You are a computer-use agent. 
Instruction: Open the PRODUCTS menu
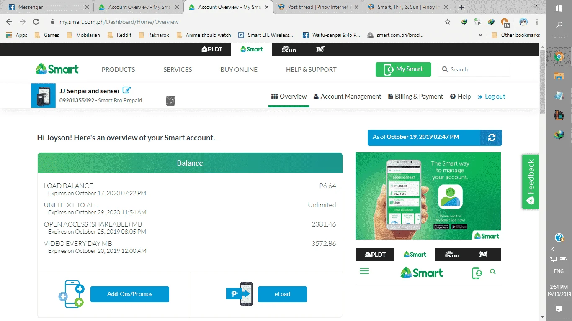click(119, 69)
